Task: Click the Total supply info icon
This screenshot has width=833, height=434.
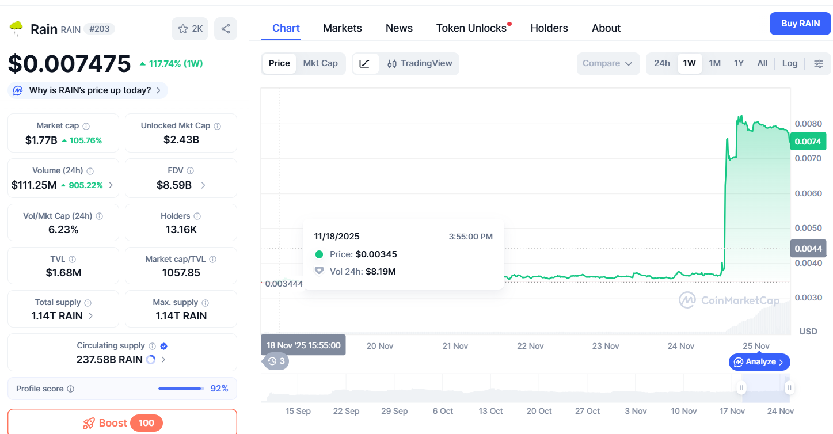Action: [x=88, y=303]
